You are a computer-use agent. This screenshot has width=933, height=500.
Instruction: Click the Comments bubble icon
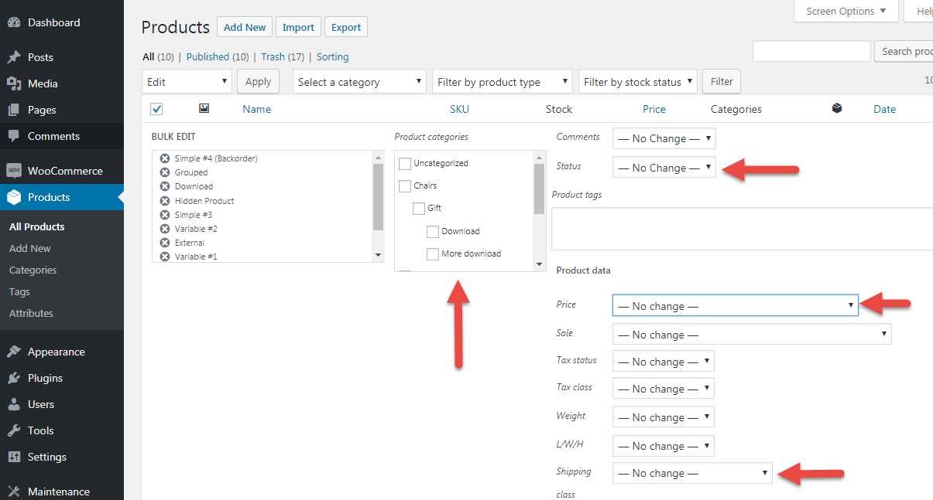click(14, 136)
